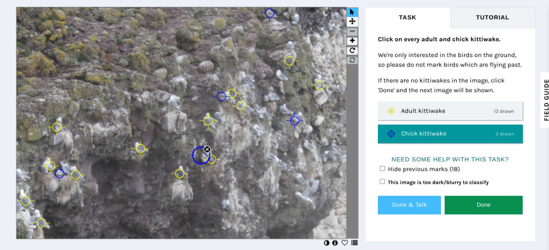Select the pan/move image tool
549x250 pixels.
352,21
